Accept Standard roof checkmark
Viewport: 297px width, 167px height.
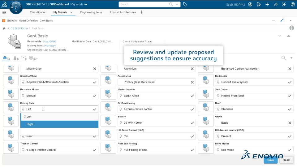coord(290,109)
